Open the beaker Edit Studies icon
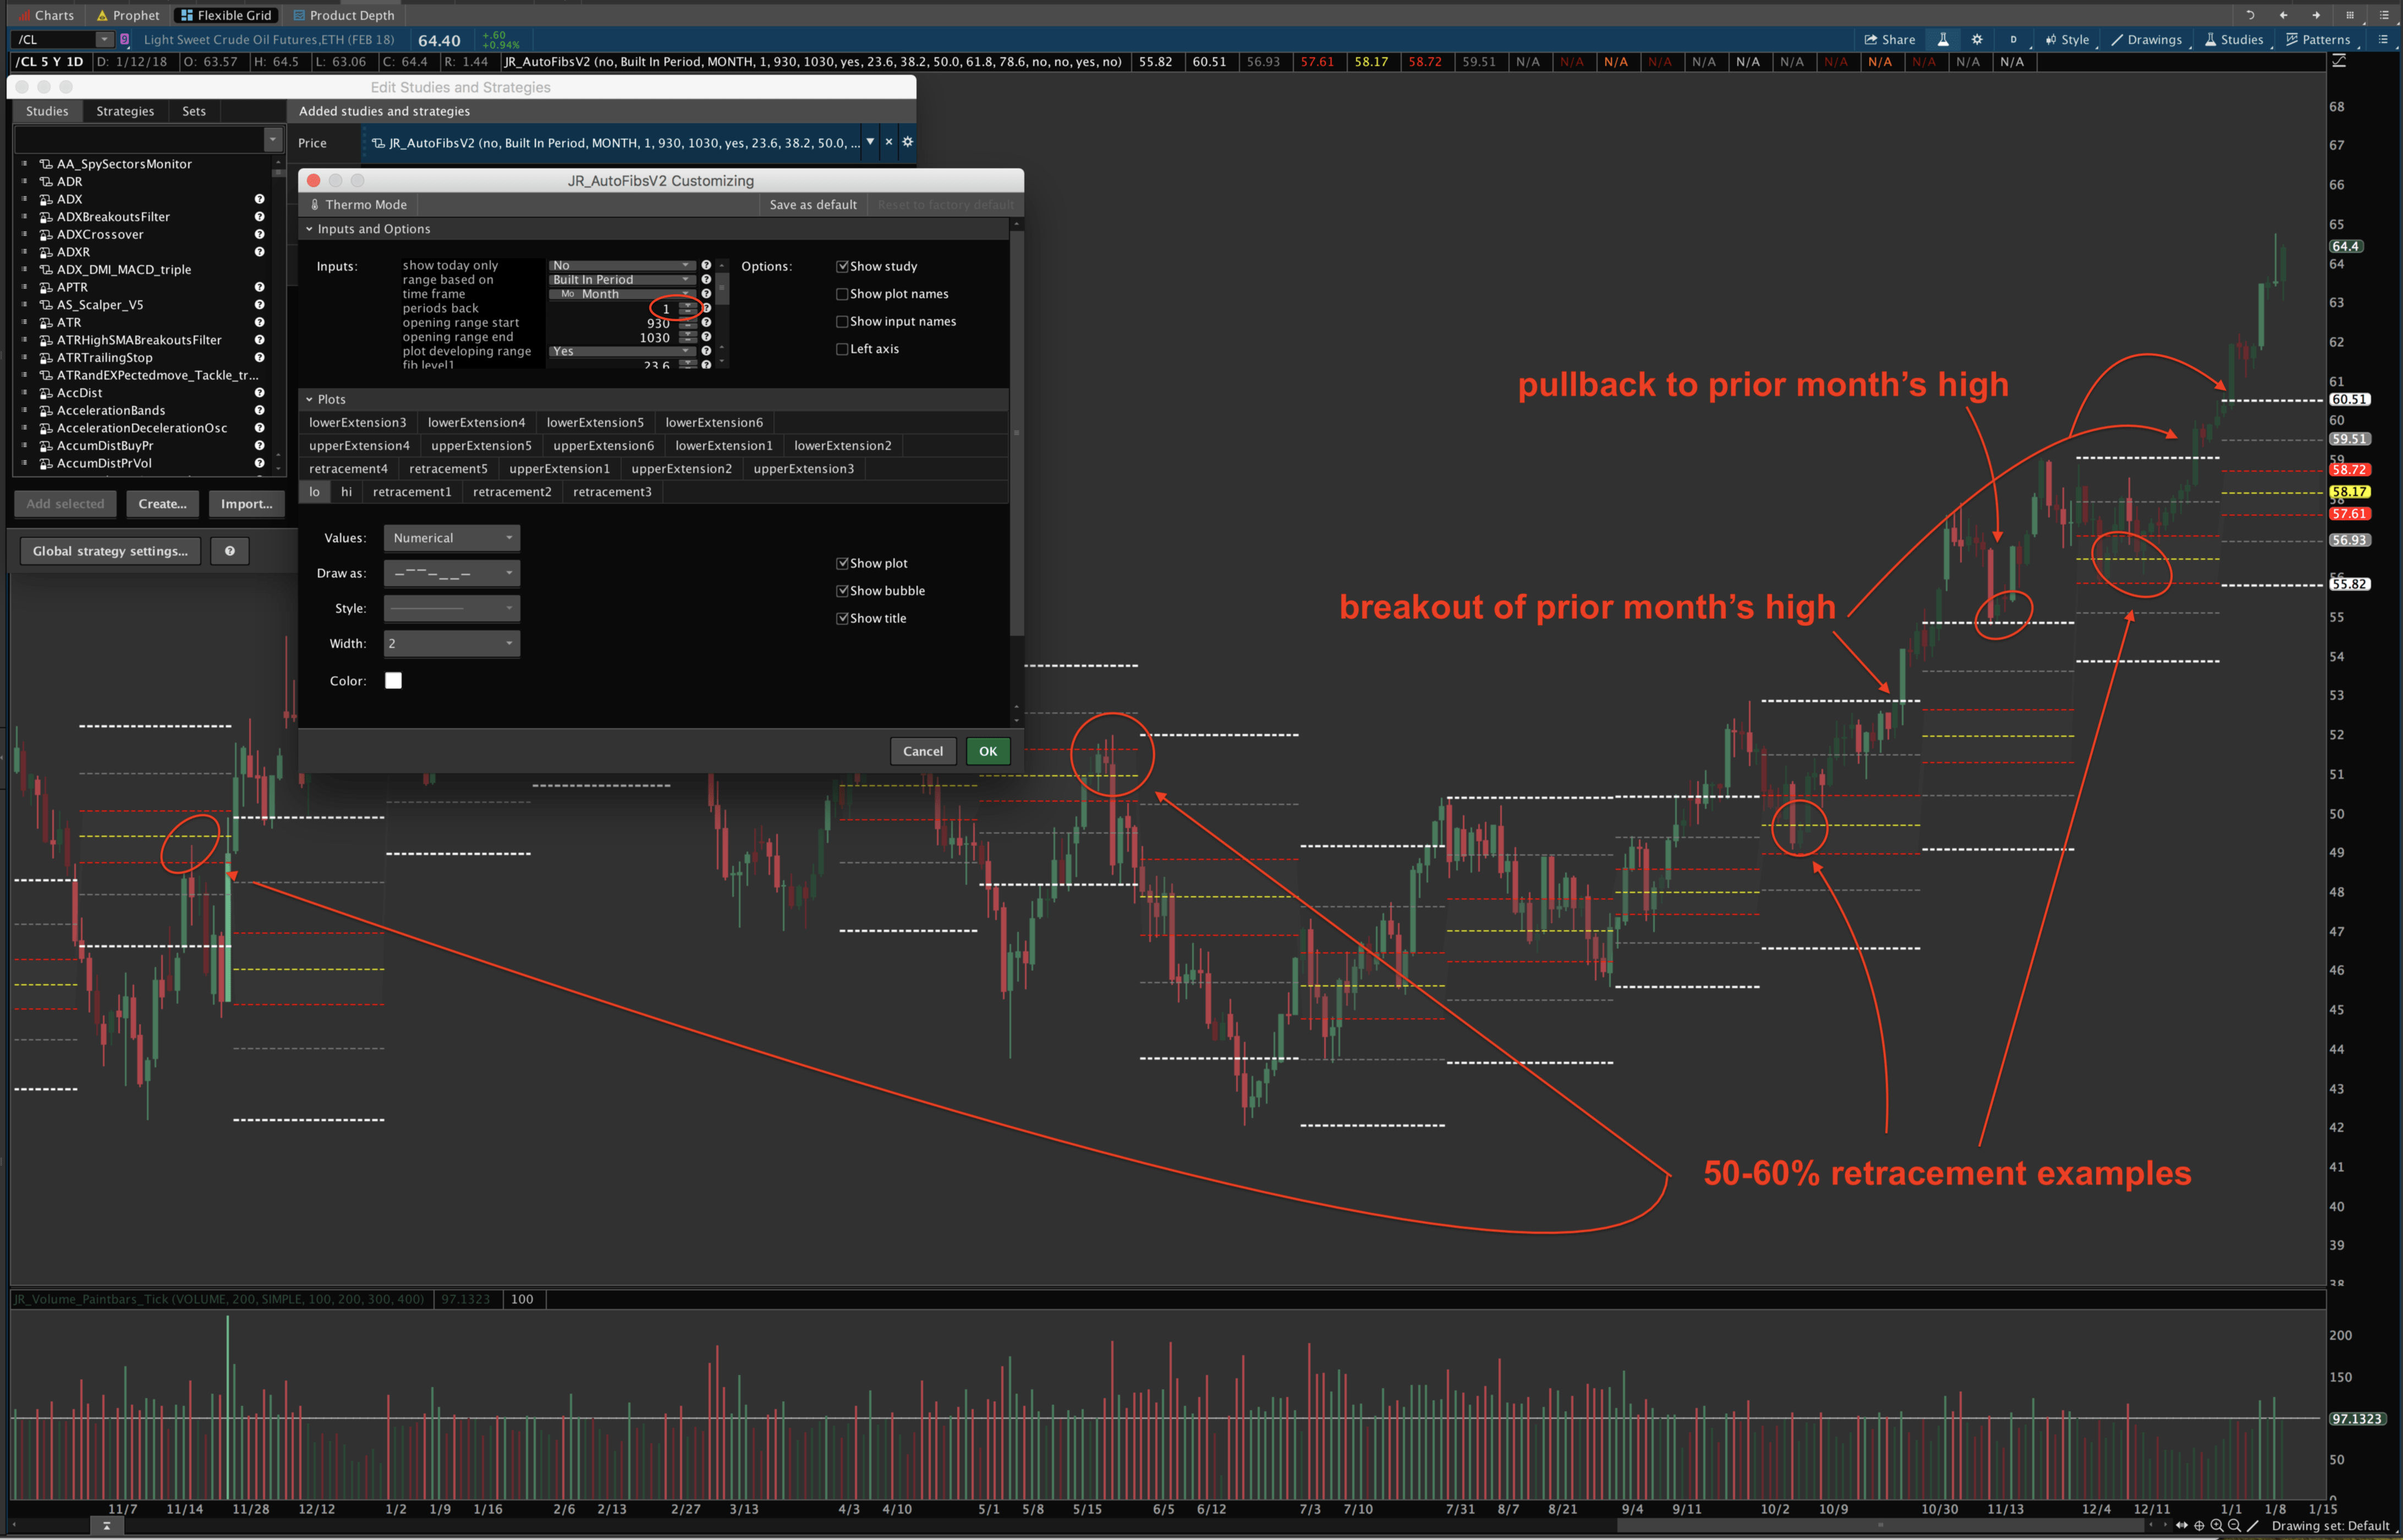This screenshot has height=1540, width=2403. pyautogui.click(x=1942, y=40)
